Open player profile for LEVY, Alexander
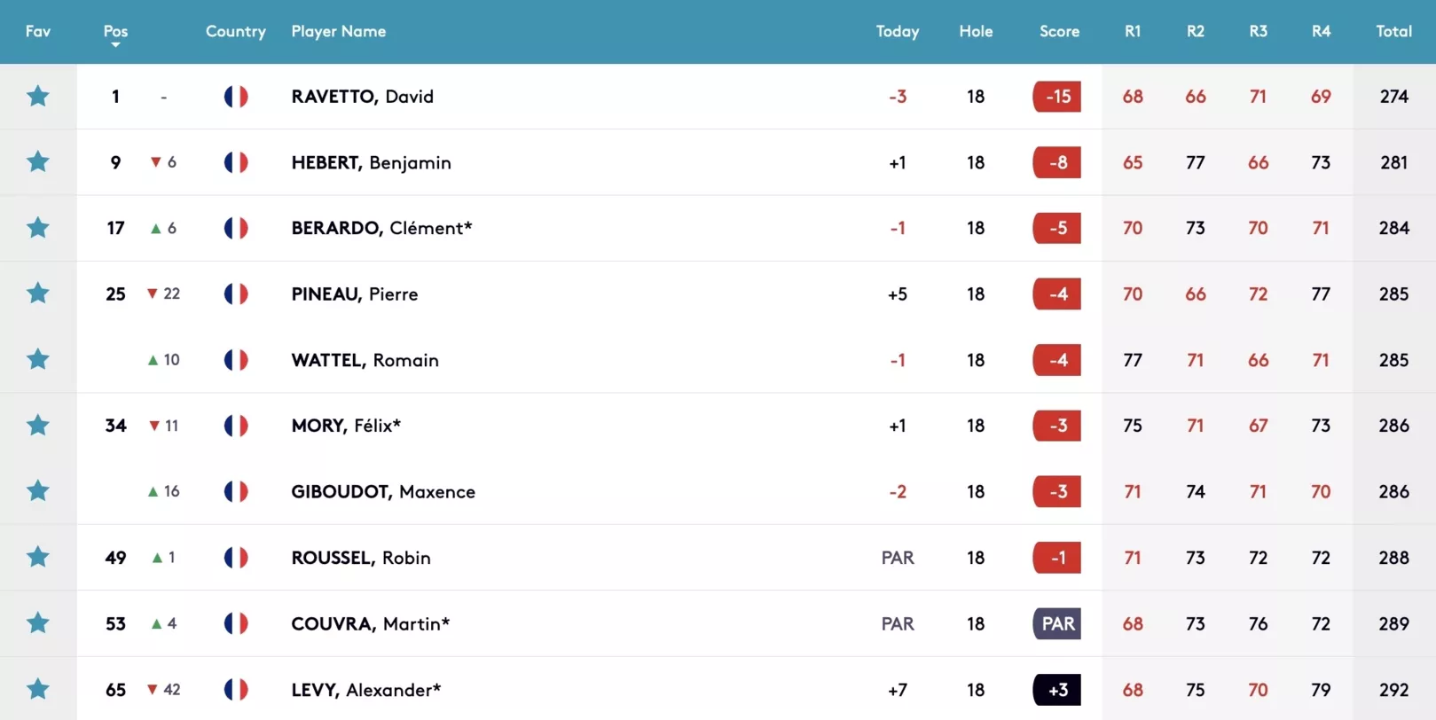 366,689
